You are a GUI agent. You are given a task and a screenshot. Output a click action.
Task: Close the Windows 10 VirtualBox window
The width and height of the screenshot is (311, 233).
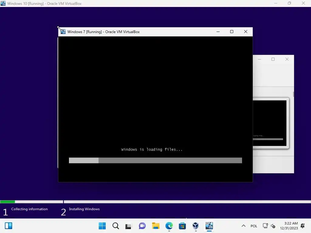click(303, 3)
